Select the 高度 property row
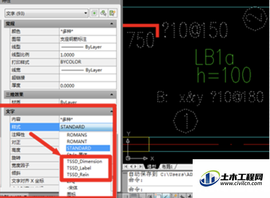The height and width of the screenshot is (198, 270). (35, 150)
